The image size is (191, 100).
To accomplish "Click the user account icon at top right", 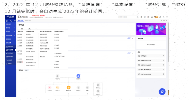I will [x=163, y=17].
